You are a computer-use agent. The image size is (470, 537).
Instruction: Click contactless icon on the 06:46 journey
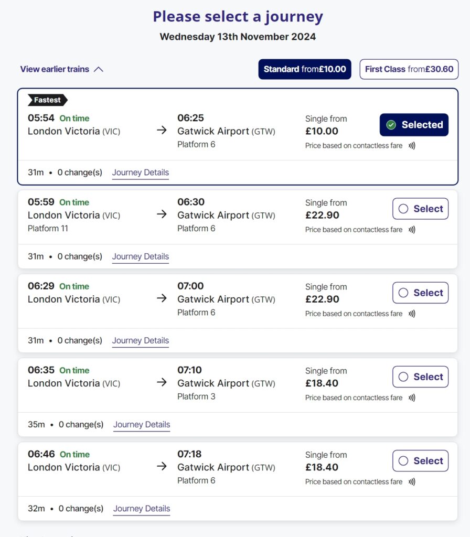click(412, 481)
